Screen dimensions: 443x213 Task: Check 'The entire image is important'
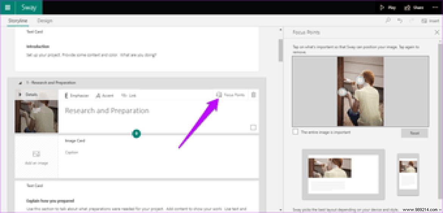295,132
